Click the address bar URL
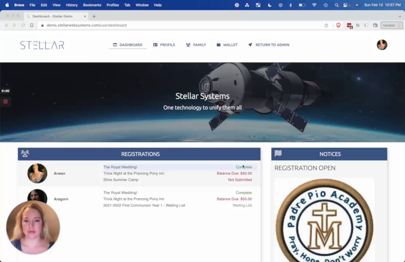Screen dimensions: 405x262 point(86,25)
